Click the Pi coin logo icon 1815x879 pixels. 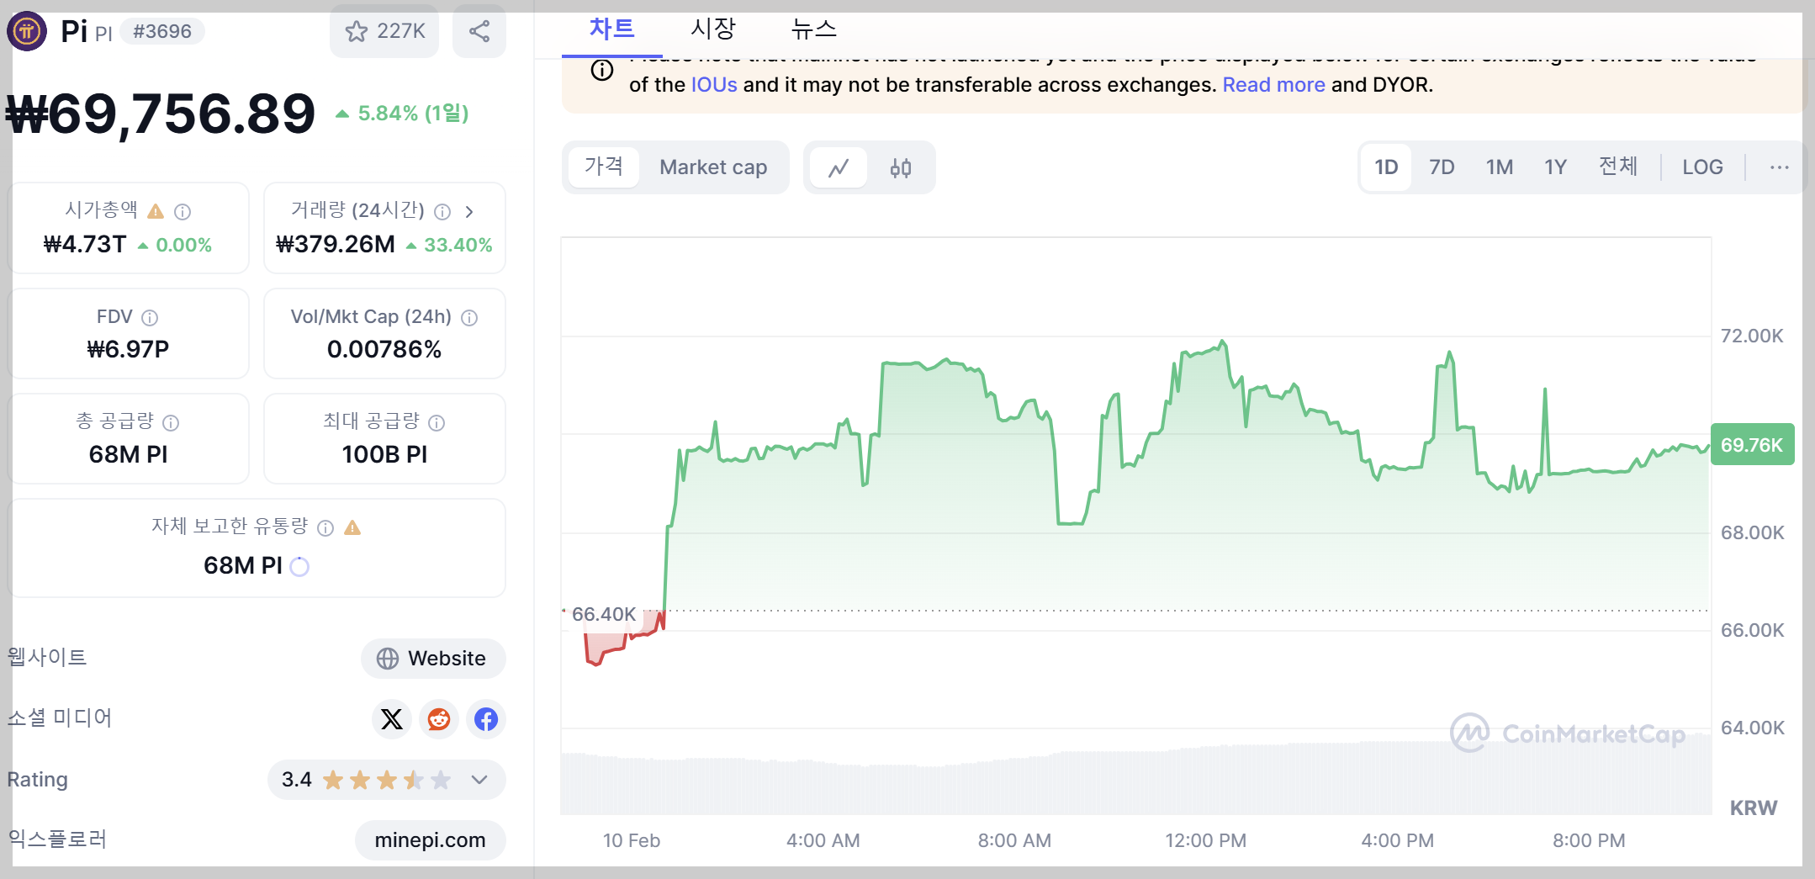[x=27, y=31]
